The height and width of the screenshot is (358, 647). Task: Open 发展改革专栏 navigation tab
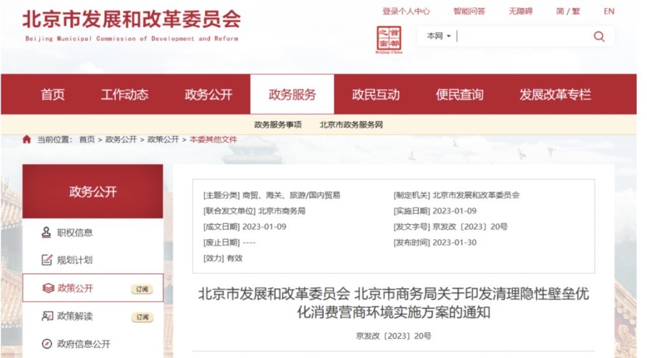point(555,95)
